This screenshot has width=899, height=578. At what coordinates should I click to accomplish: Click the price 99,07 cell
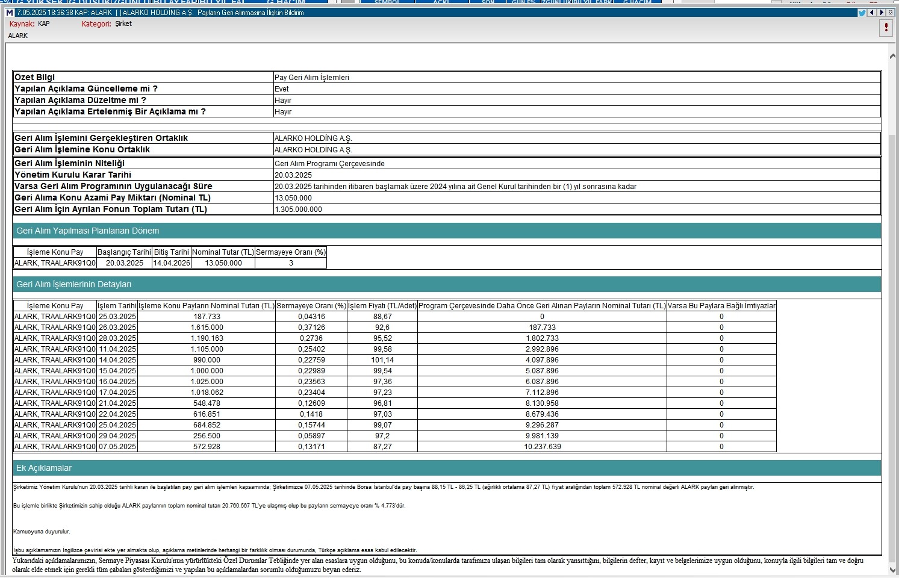(x=382, y=425)
